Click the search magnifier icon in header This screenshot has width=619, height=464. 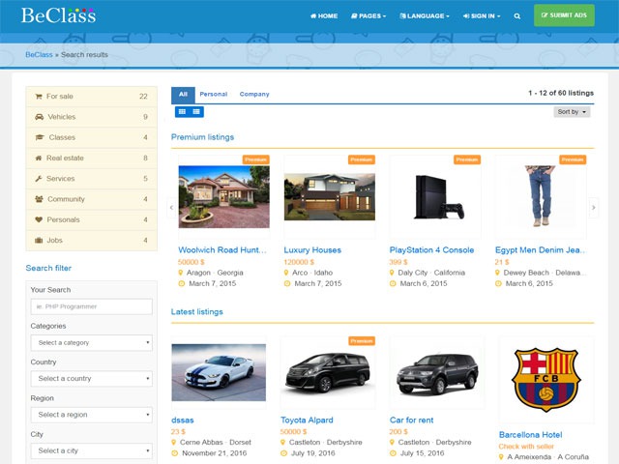tap(516, 16)
